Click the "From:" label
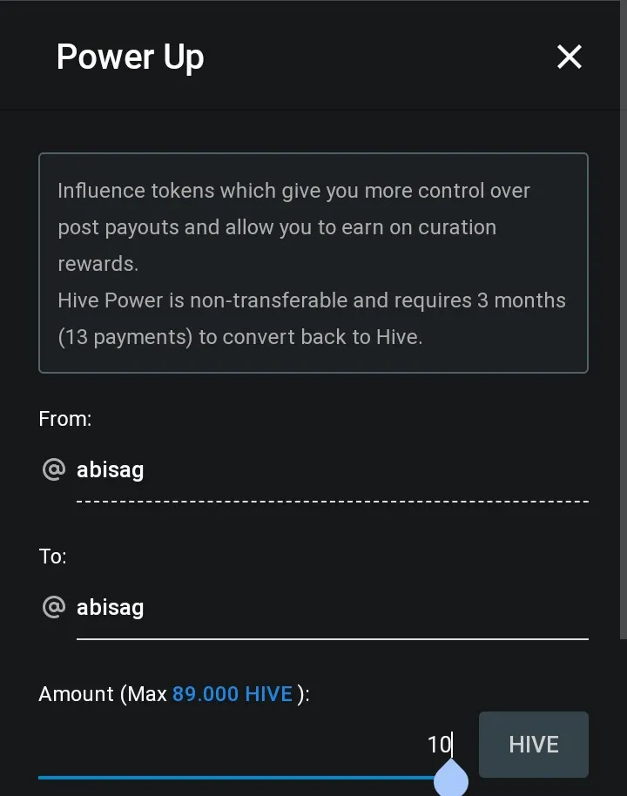Image resolution: width=627 pixels, height=796 pixels. pyautogui.click(x=65, y=419)
